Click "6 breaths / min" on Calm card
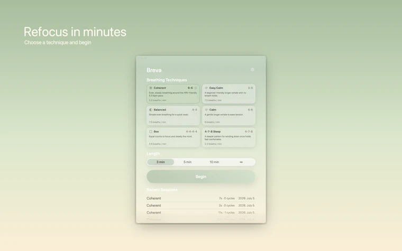The width and height of the screenshot is (402, 251). coord(212,122)
